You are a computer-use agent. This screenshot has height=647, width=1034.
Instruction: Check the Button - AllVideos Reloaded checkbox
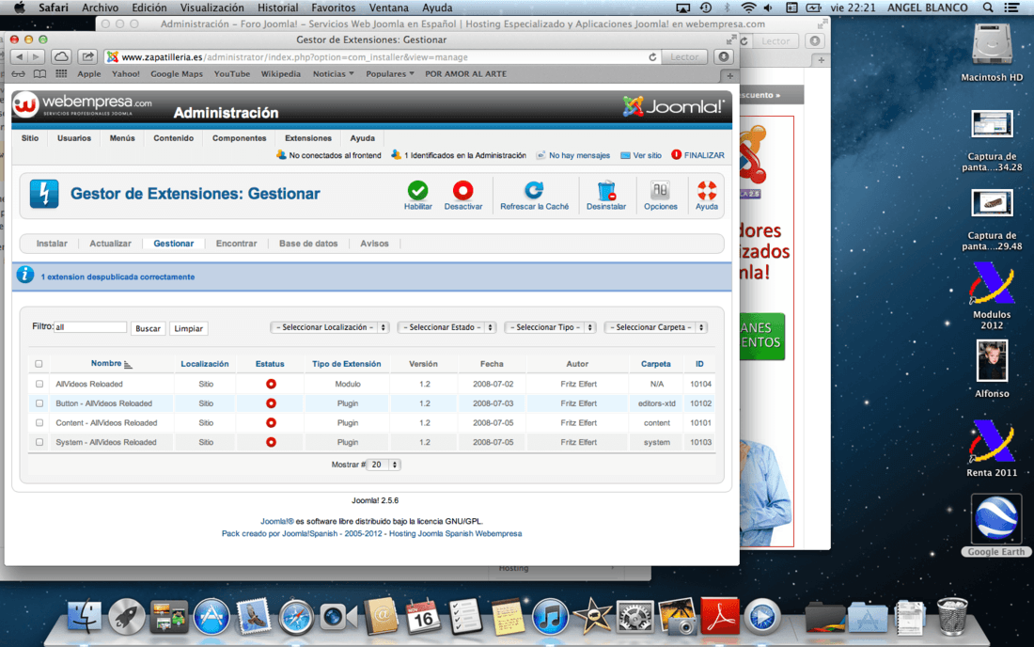[x=39, y=403]
